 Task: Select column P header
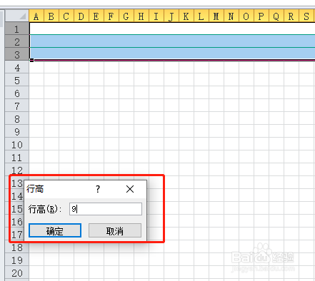[261, 16]
